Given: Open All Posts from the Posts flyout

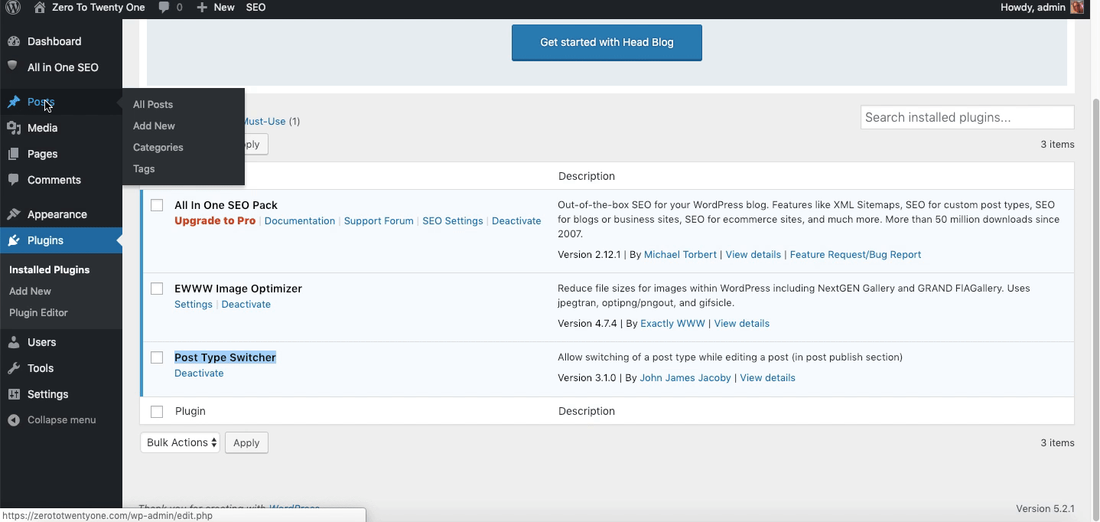Looking at the screenshot, I should pyautogui.click(x=153, y=104).
